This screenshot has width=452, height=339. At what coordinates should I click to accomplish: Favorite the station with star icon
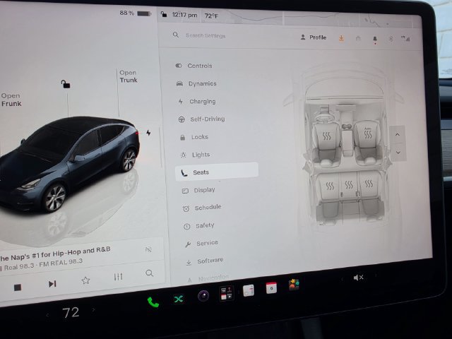point(85,280)
